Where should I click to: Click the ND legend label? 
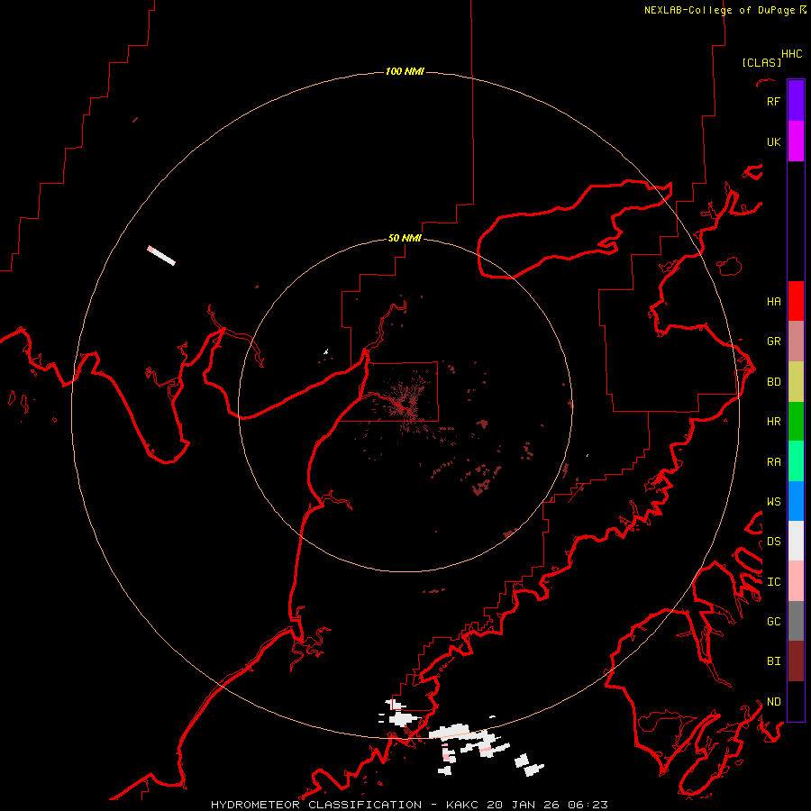(773, 702)
